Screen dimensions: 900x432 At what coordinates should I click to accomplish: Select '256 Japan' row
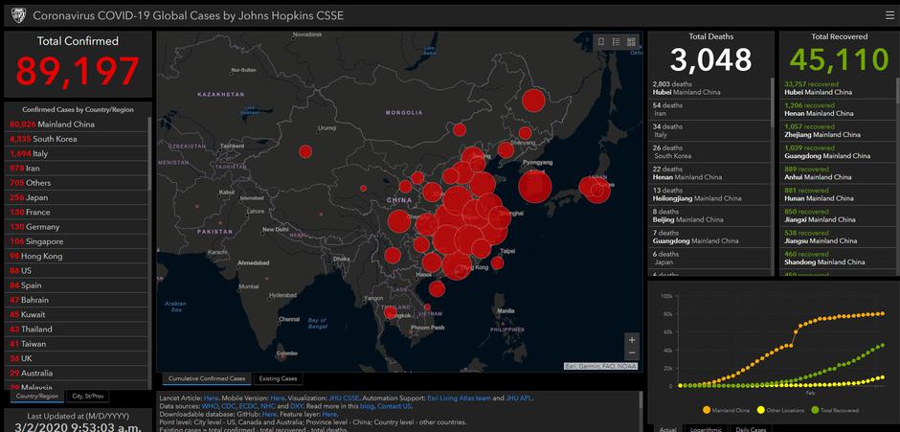pos(78,197)
